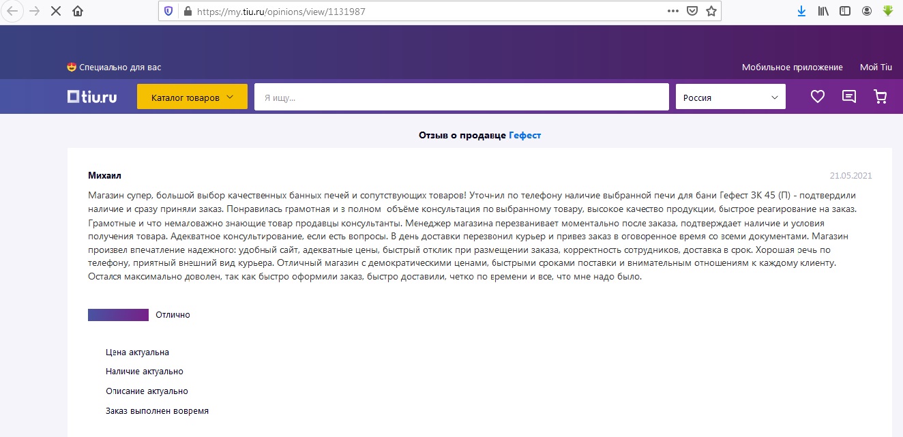Expand 'Каталог товаров' dropdown
The width and height of the screenshot is (903, 437).
pyautogui.click(x=192, y=97)
